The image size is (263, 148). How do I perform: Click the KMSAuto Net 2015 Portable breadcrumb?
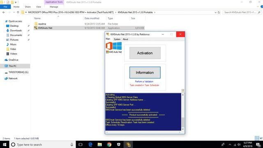point(135,12)
